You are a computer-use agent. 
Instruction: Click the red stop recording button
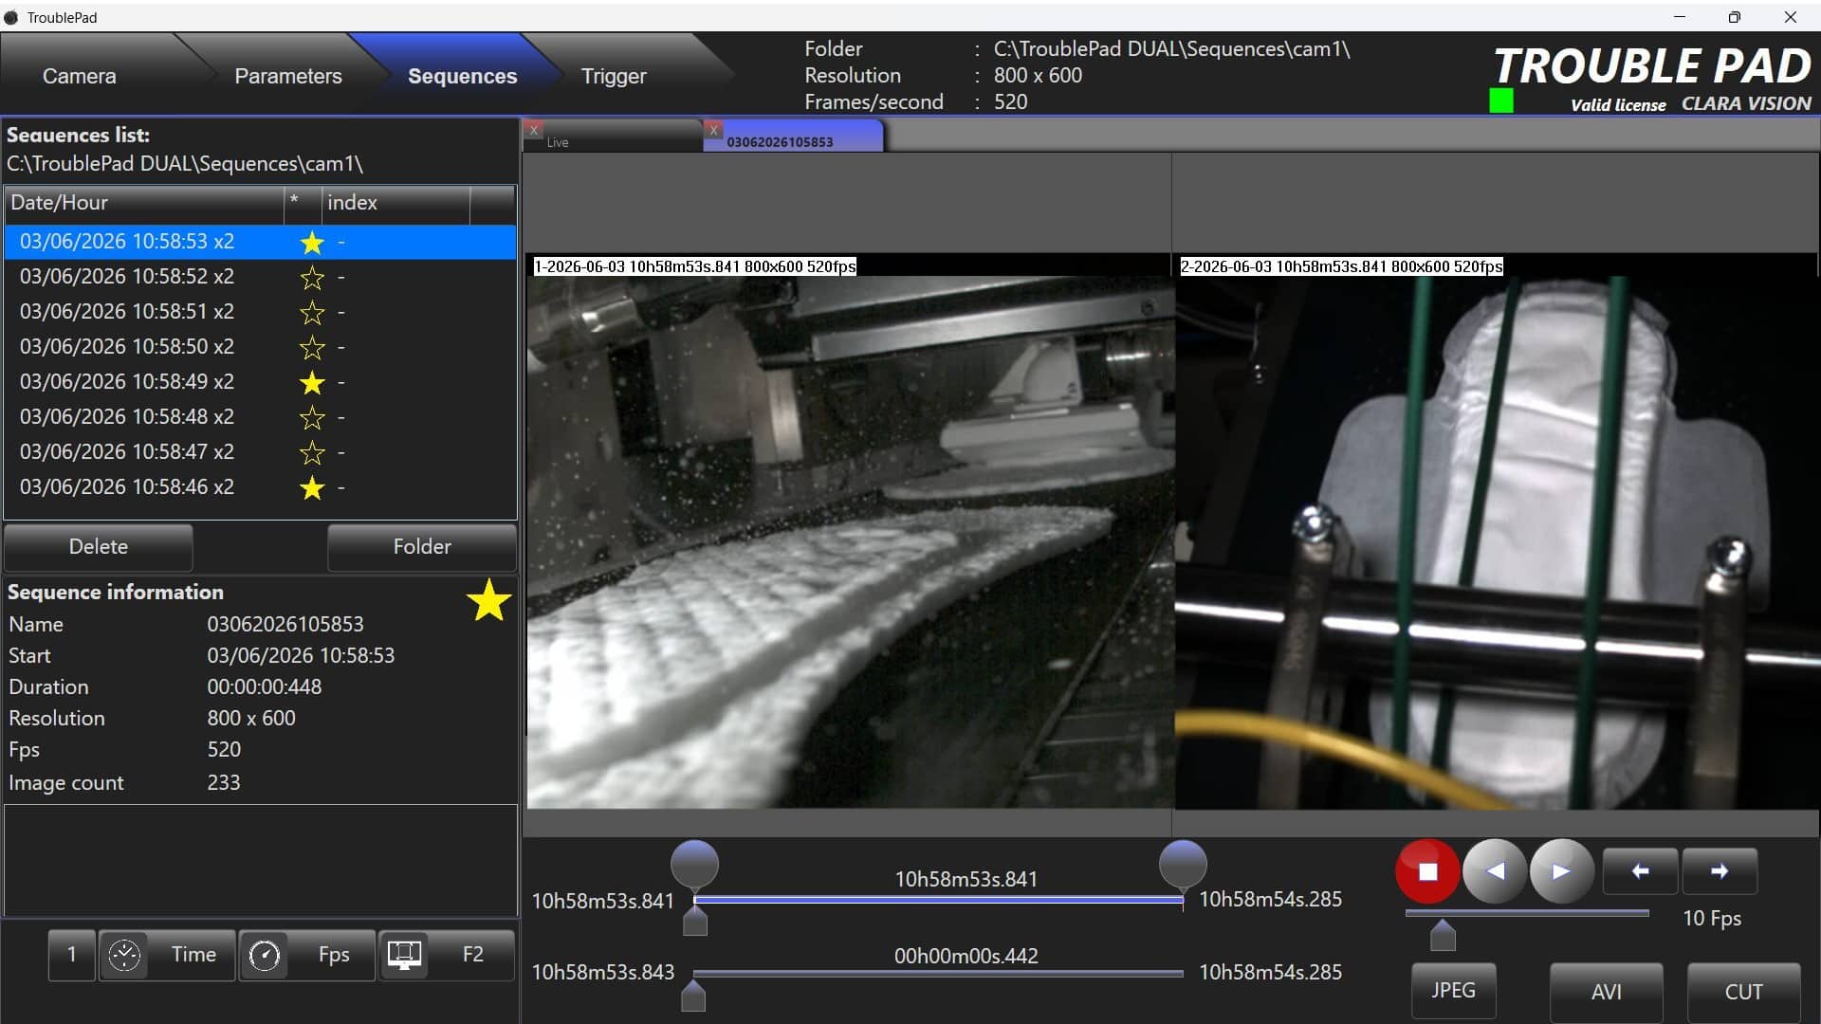[x=1427, y=870]
